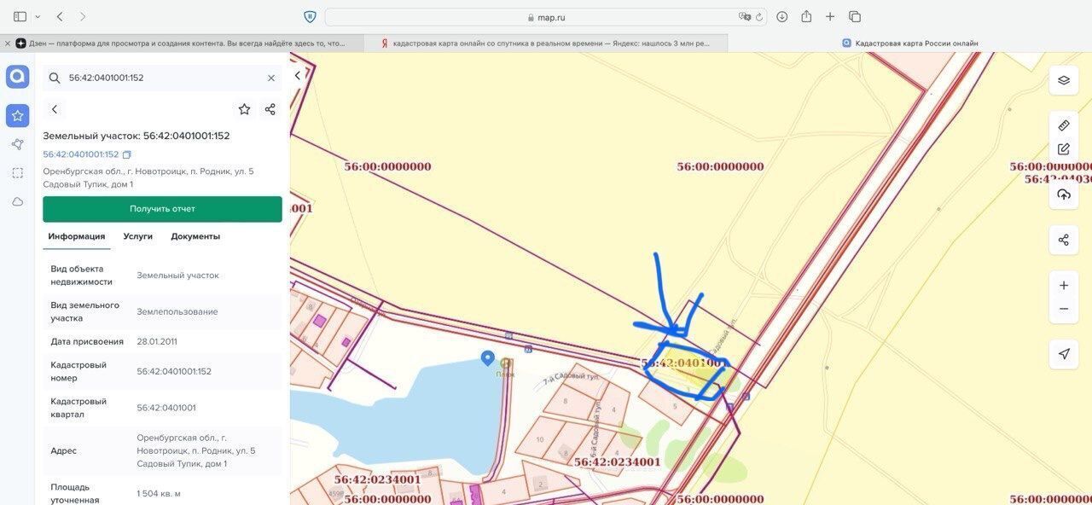Locate my position on the map
This screenshot has height=505, width=1092.
click(x=1063, y=354)
